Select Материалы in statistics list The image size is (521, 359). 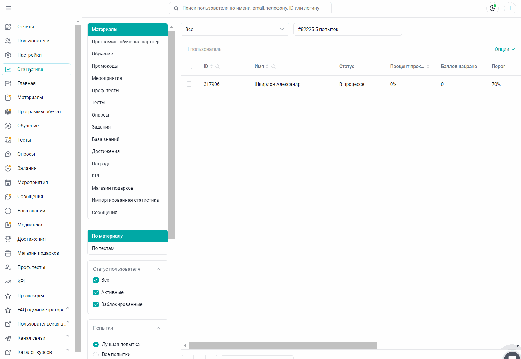127,30
